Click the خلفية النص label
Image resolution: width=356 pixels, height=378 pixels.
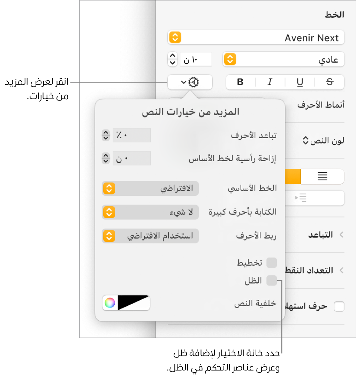(255, 303)
